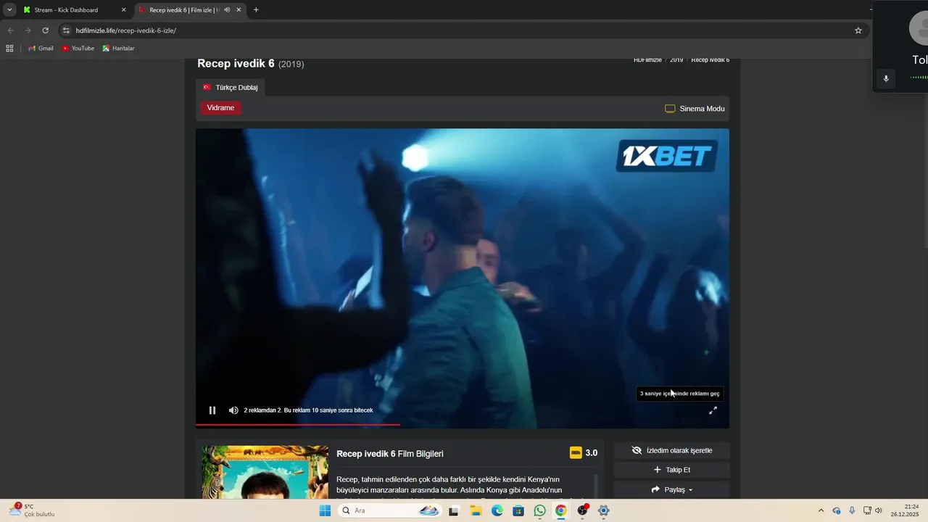Pause the video player
Image resolution: width=928 pixels, height=522 pixels.
pyautogui.click(x=212, y=410)
